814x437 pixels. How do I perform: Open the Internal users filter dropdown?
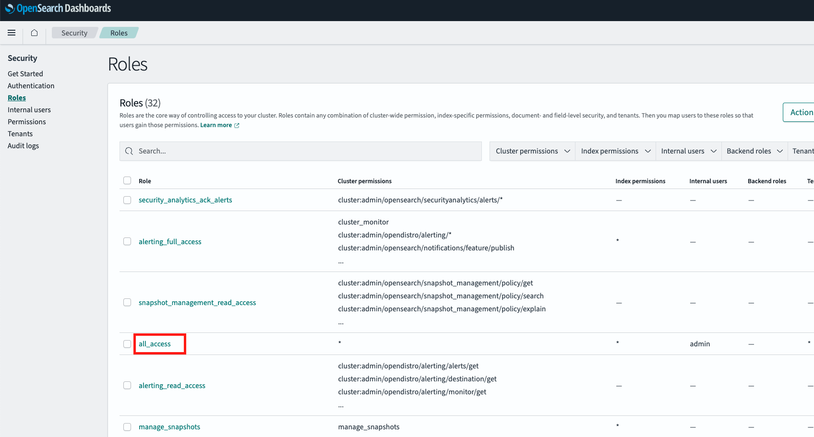(x=688, y=151)
